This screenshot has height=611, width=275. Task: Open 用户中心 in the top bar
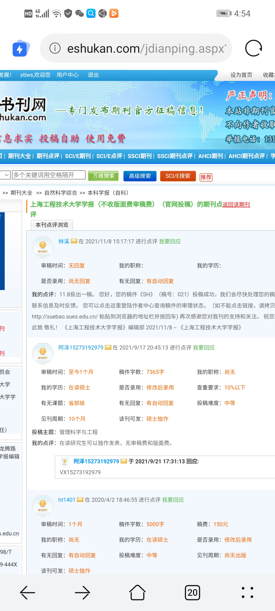[67, 75]
